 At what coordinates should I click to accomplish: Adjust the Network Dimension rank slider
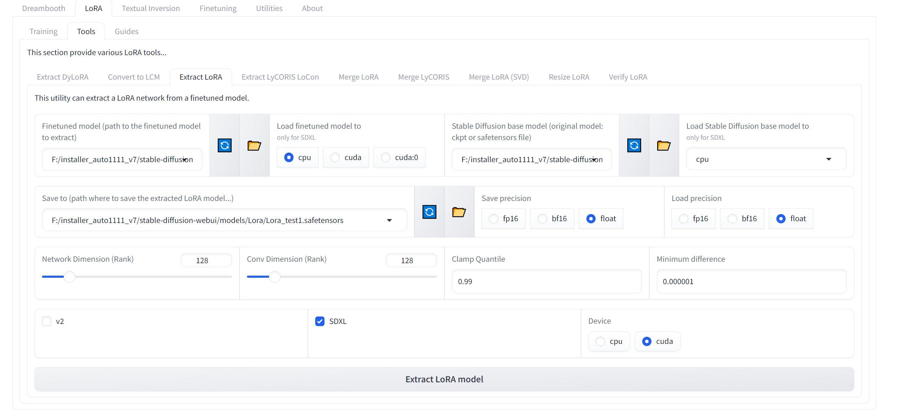point(70,277)
